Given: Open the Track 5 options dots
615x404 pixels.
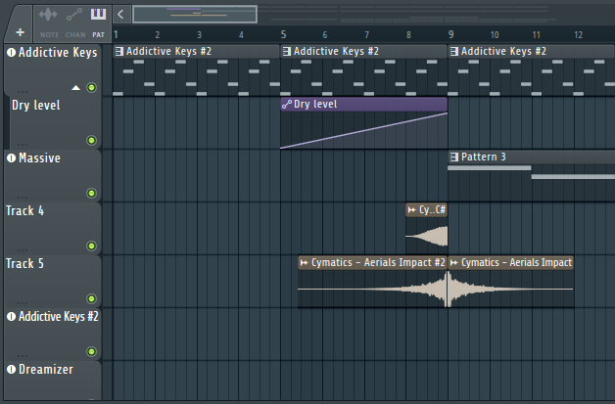Looking at the screenshot, I should tap(22, 302).
